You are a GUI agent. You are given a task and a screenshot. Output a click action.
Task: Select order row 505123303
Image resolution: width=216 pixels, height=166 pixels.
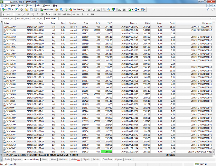point(107,27)
